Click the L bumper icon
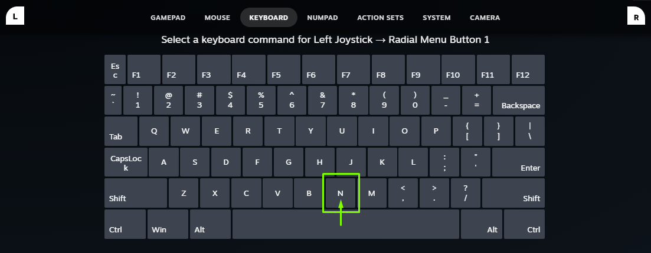 [15, 17]
